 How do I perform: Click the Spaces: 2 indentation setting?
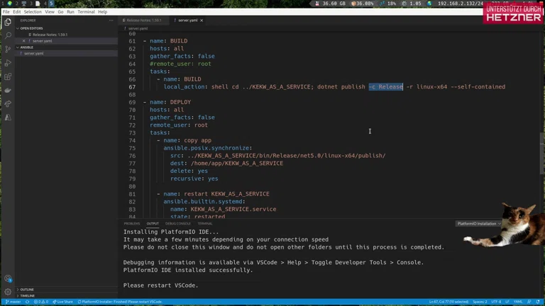coord(480,302)
